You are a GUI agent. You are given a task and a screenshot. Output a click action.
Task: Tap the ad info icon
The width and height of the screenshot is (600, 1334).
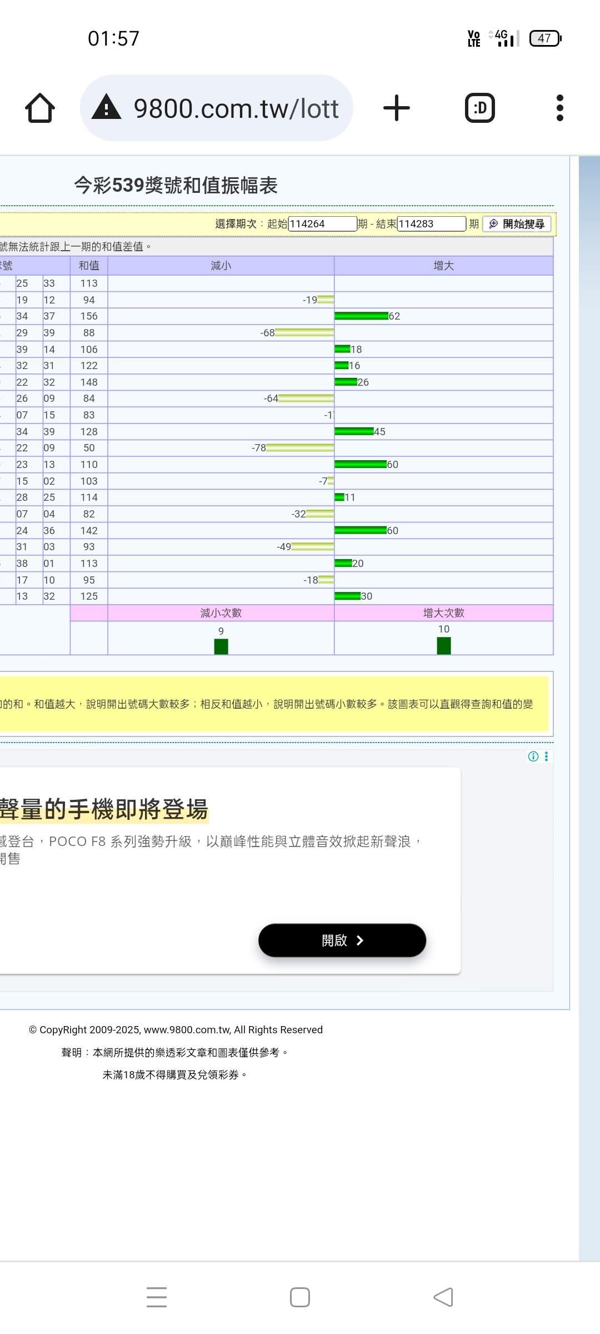click(533, 756)
